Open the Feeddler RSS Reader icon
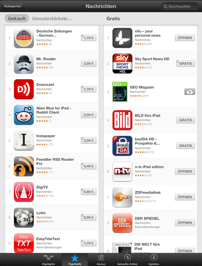The image size is (202, 266). [24, 166]
